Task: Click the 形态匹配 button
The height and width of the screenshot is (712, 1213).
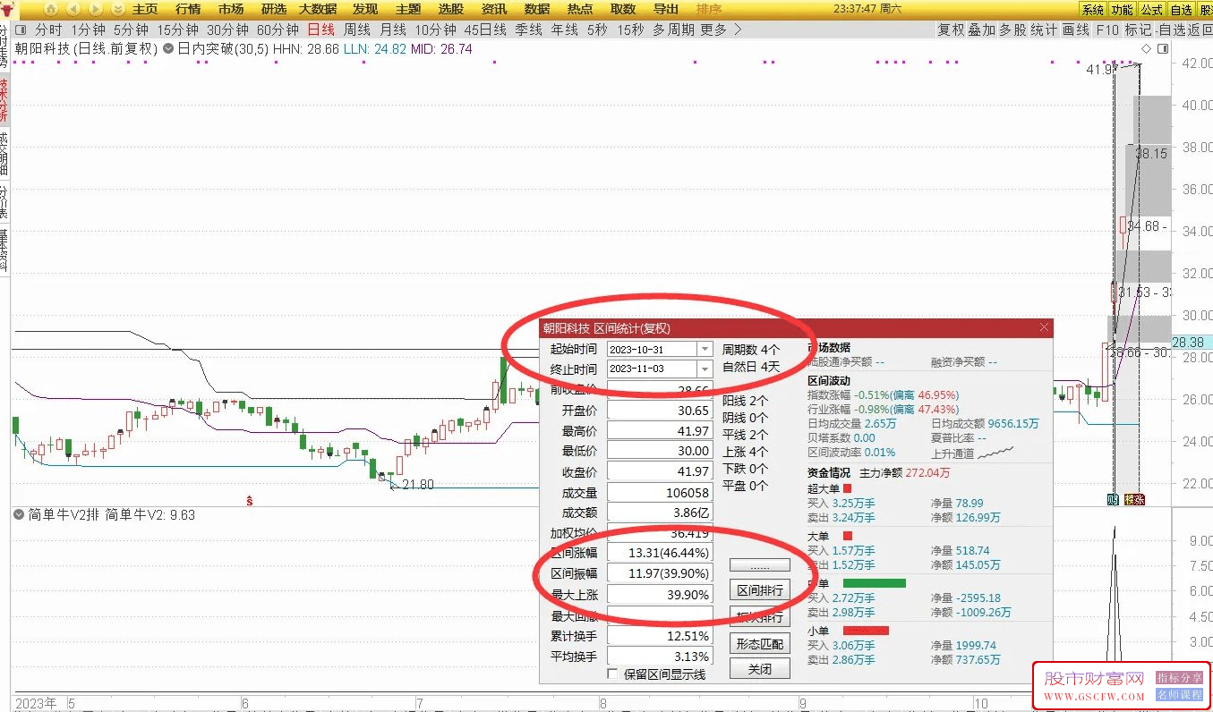Action: [760, 644]
